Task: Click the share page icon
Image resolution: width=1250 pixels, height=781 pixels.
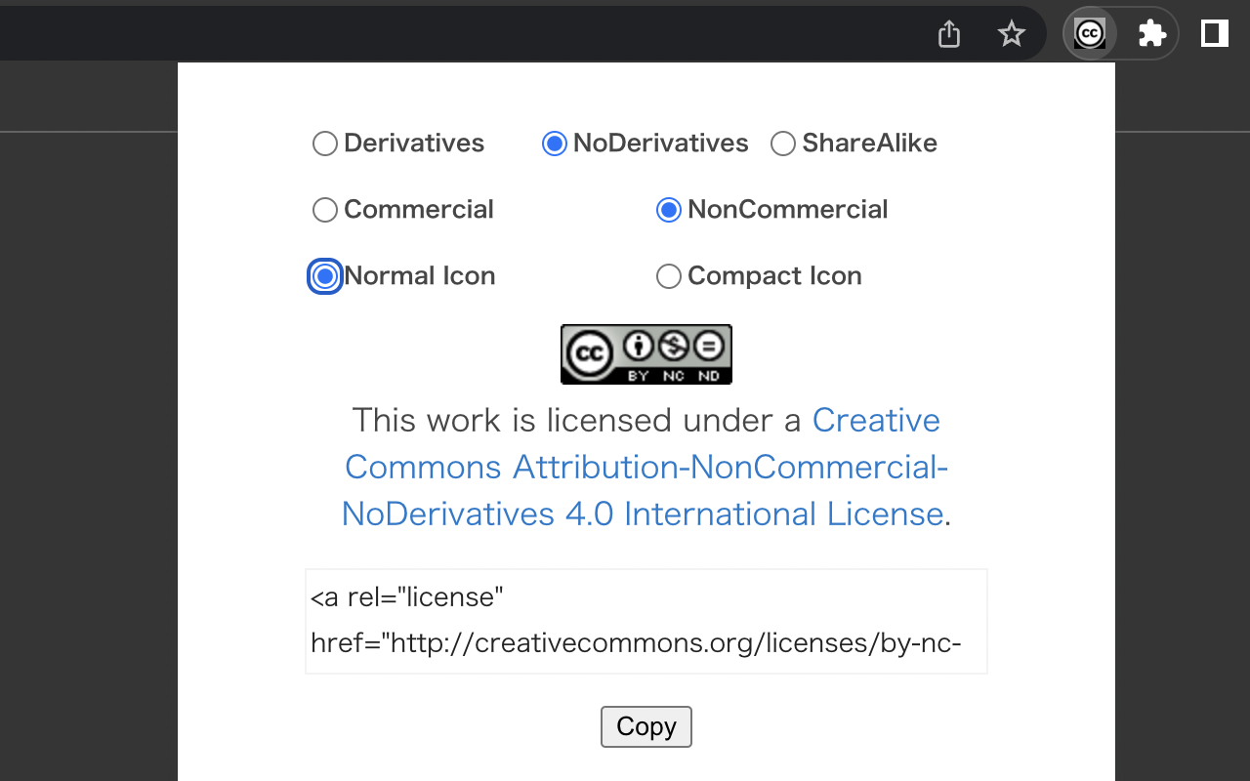Action: pos(949,34)
